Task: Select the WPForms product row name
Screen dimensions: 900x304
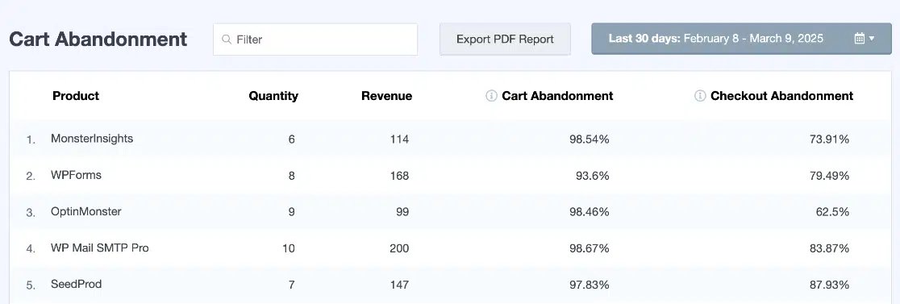Action: click(x=76, y=175)
